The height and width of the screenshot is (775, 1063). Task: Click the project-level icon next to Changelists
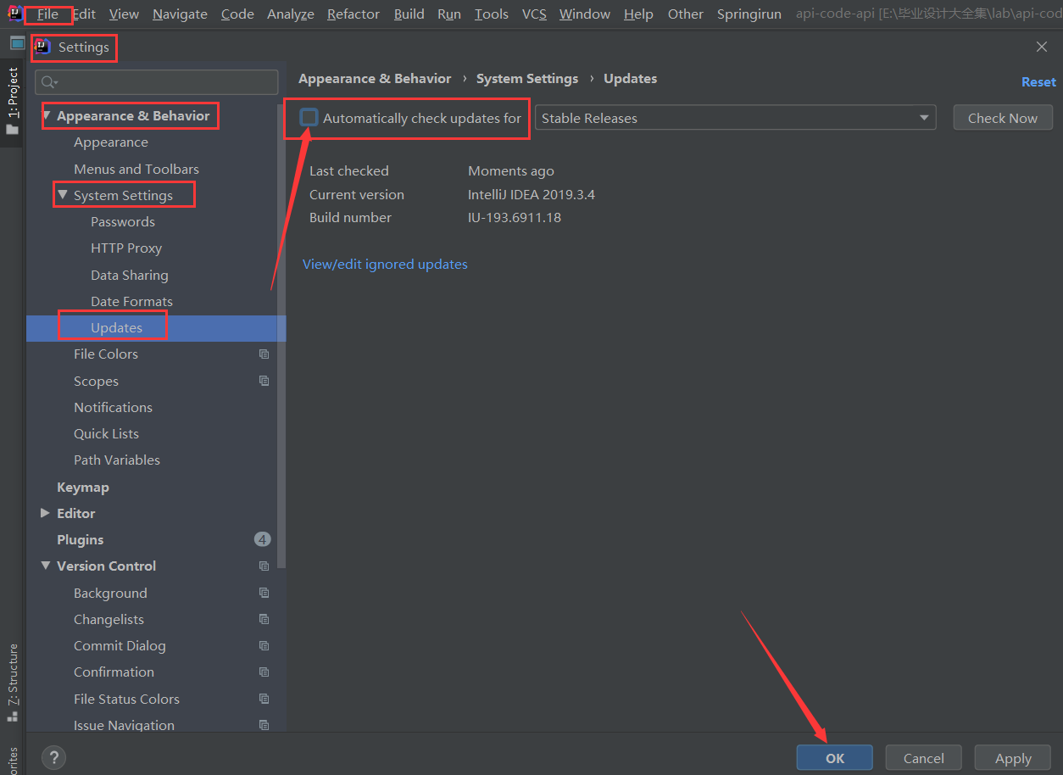click(x=264, y=619)
